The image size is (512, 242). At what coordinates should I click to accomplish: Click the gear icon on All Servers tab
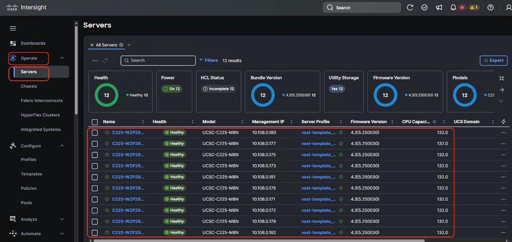(x=121, y=45)
